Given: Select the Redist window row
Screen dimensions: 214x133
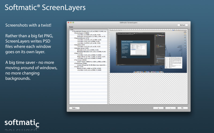Looking at the screenshot, I should 88,68.
